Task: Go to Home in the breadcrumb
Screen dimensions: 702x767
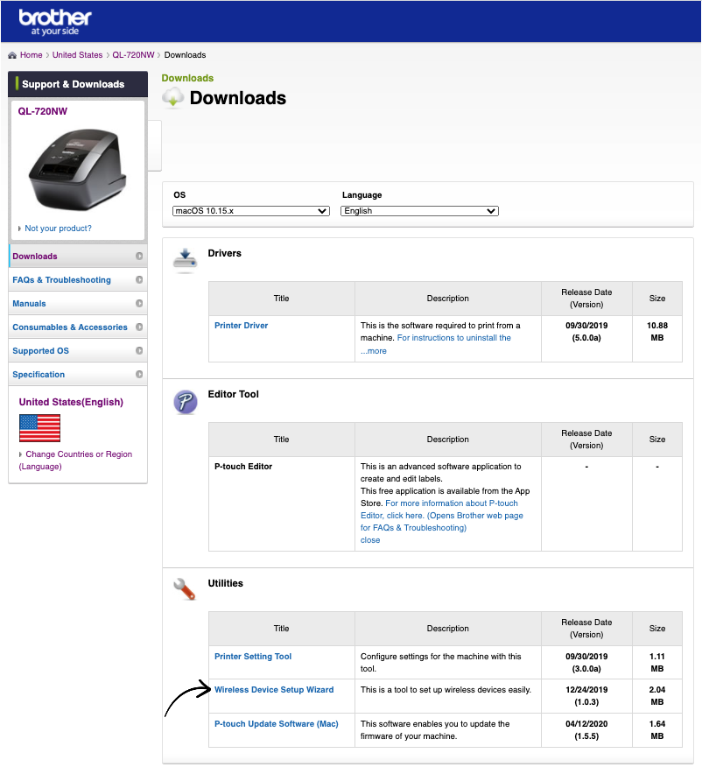Action: (31, 55)
